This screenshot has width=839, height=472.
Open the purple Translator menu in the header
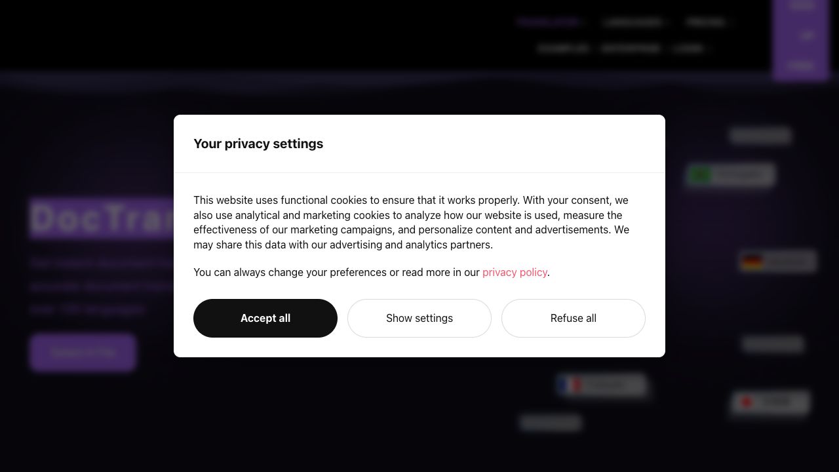point(549,22)
